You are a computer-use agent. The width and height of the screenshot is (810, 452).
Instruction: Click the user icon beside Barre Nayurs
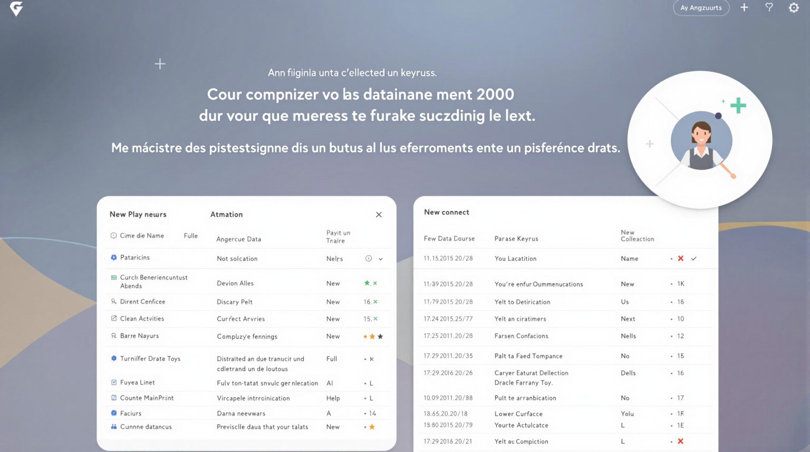pos(113,335)
